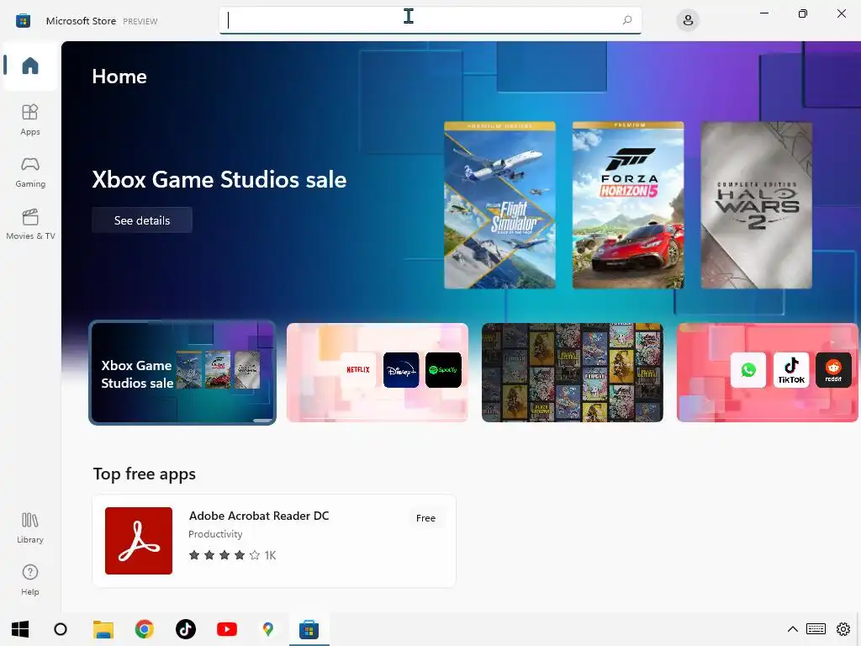The height and width of the screenshot is (646, 861).
Task: Click the Adobe Acrobat Reader DC title
Action: (259, 516)
